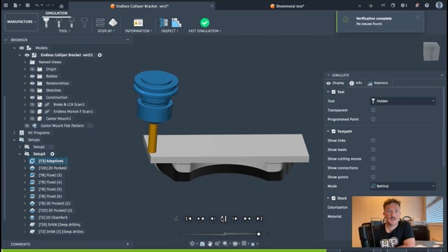448x252 pixels.
Task: Go to the Home tab icon
Action: coord(61,6)
